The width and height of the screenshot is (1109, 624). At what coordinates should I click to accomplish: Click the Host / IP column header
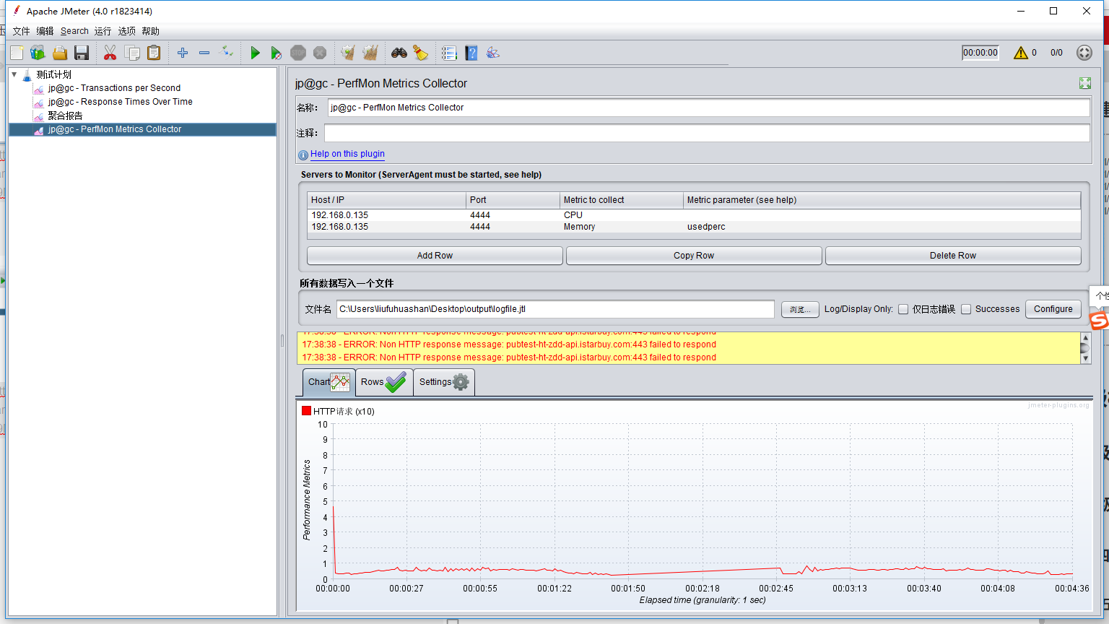pyautogui.click(x=386, y=200)
